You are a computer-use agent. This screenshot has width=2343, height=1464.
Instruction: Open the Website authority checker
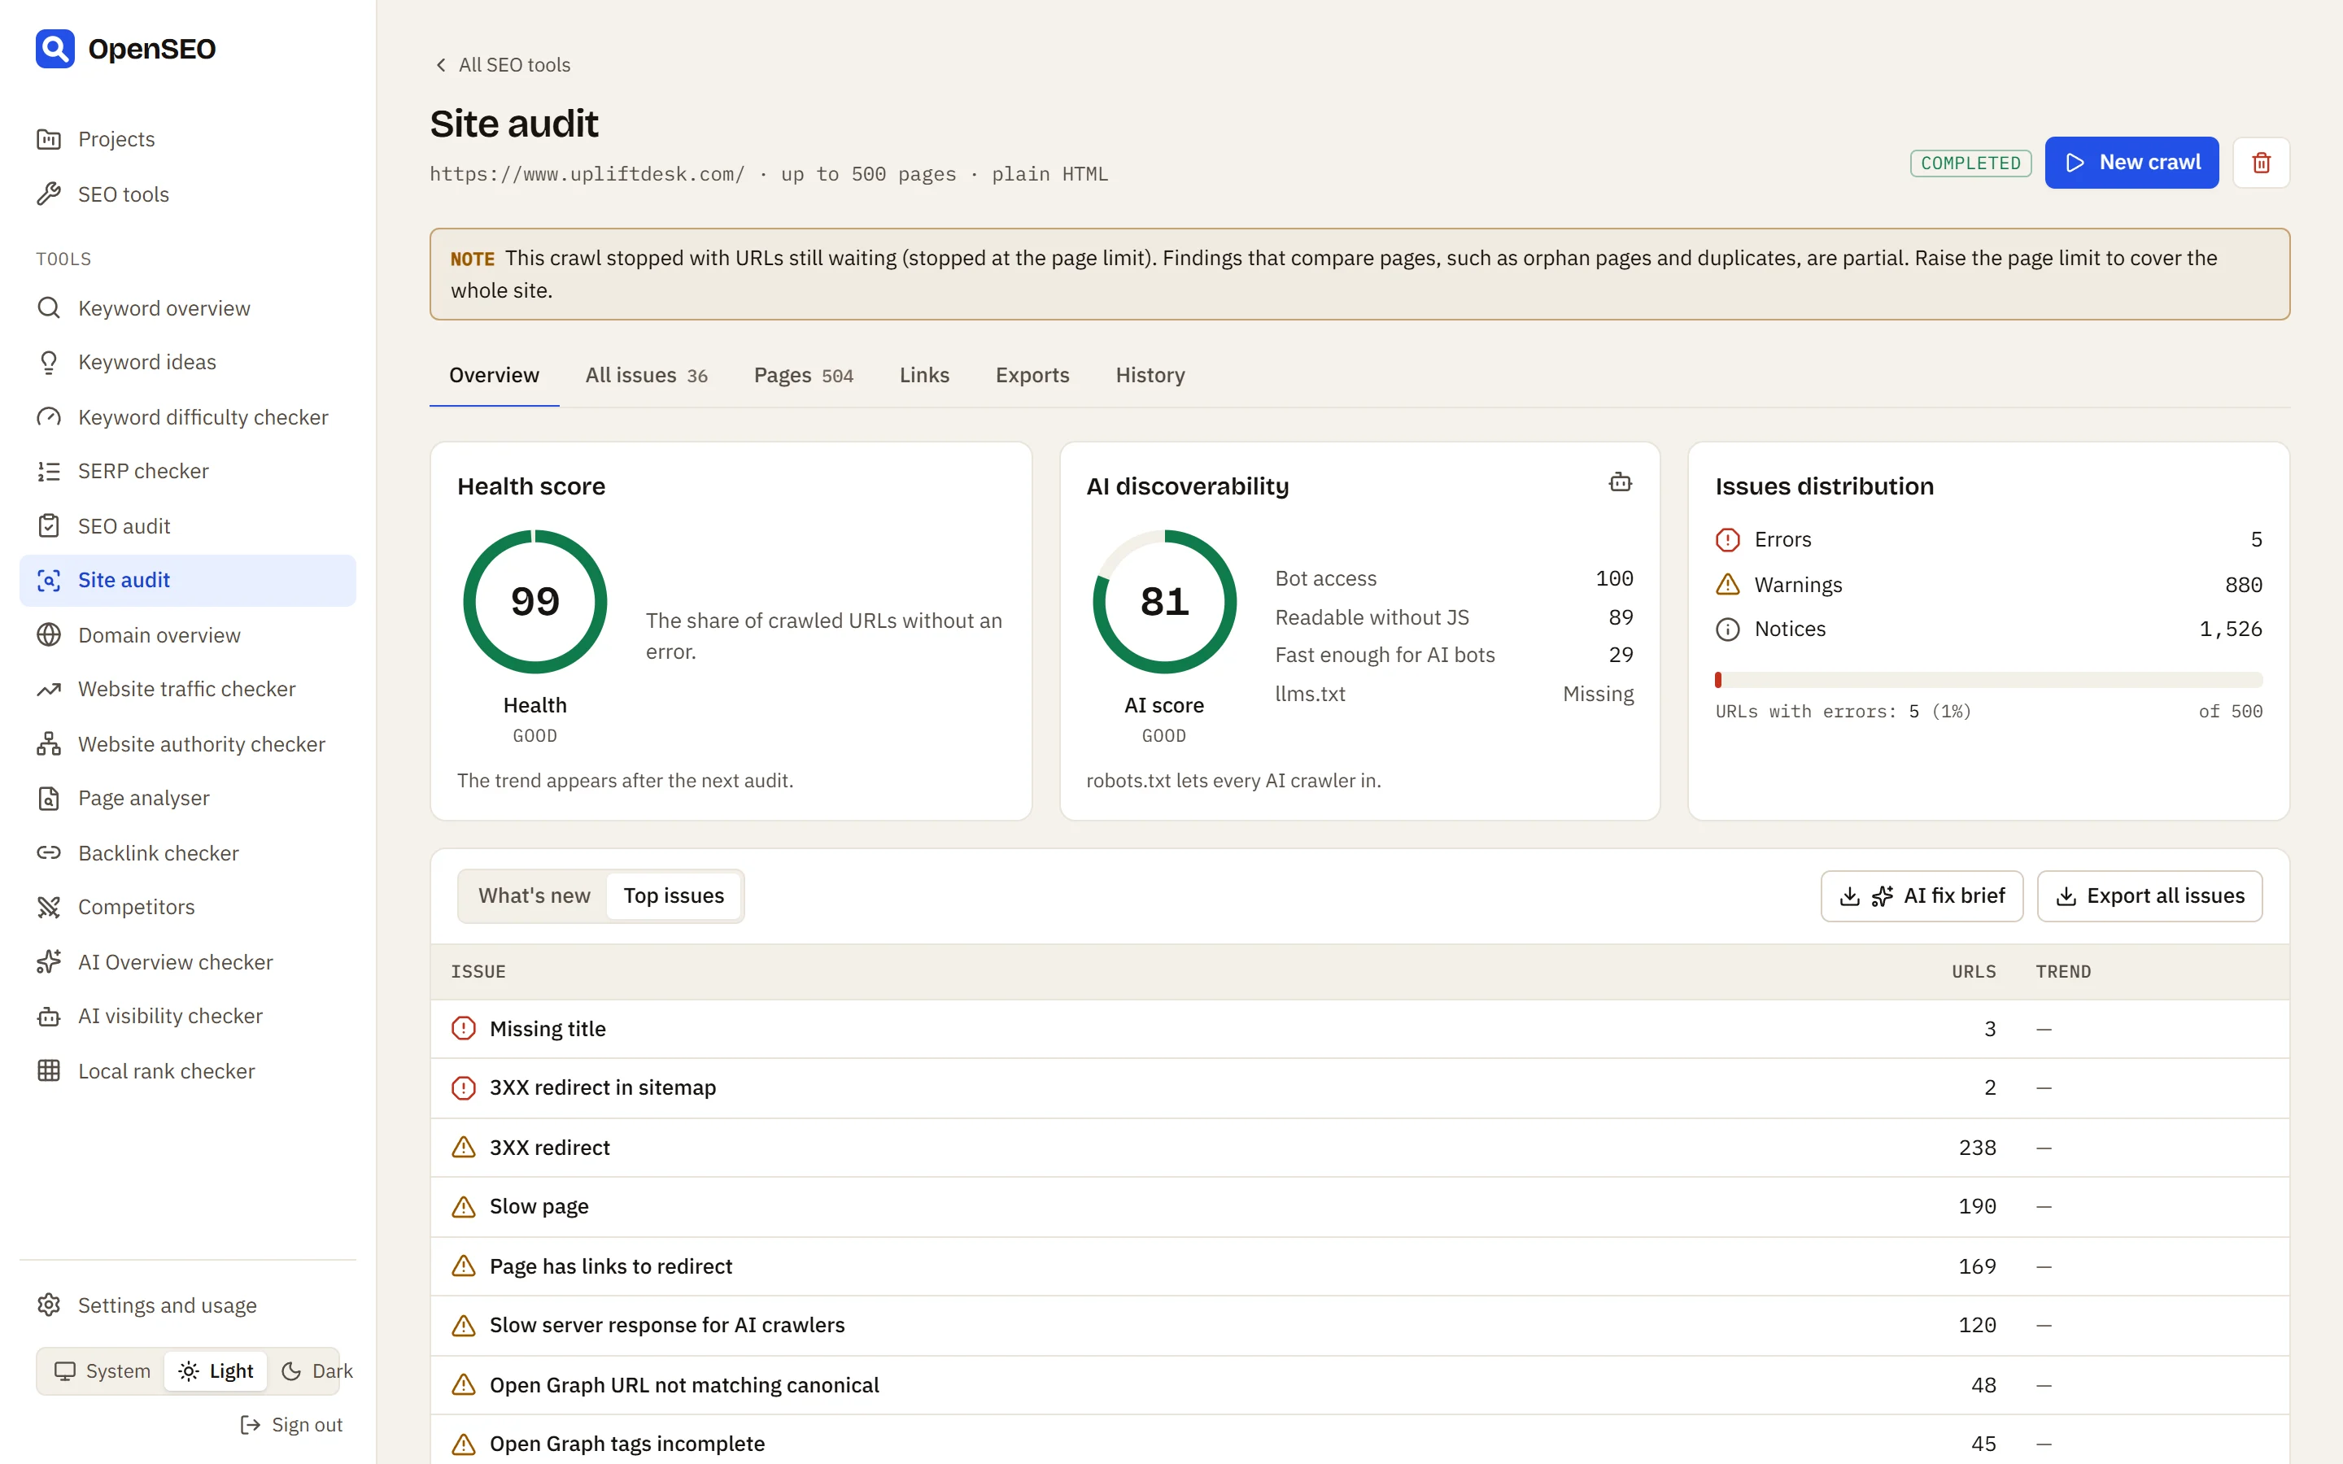pos(188,743)
